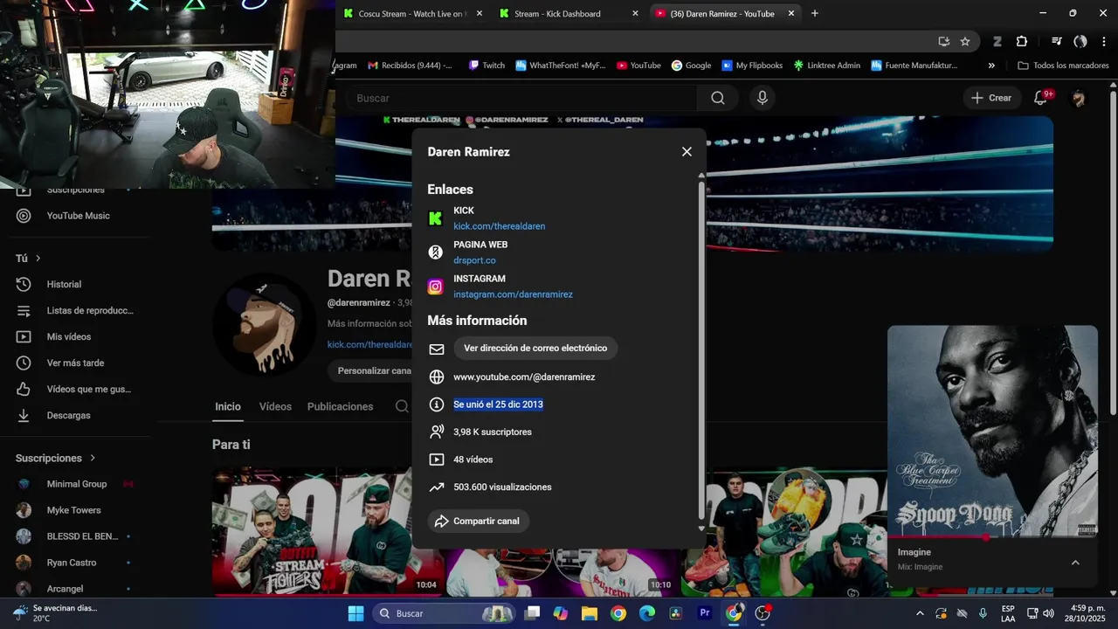The height and width of the screenshot is (629, 1118).
Task: Open Ver más tarde in the sidebar
Action: 77,363
